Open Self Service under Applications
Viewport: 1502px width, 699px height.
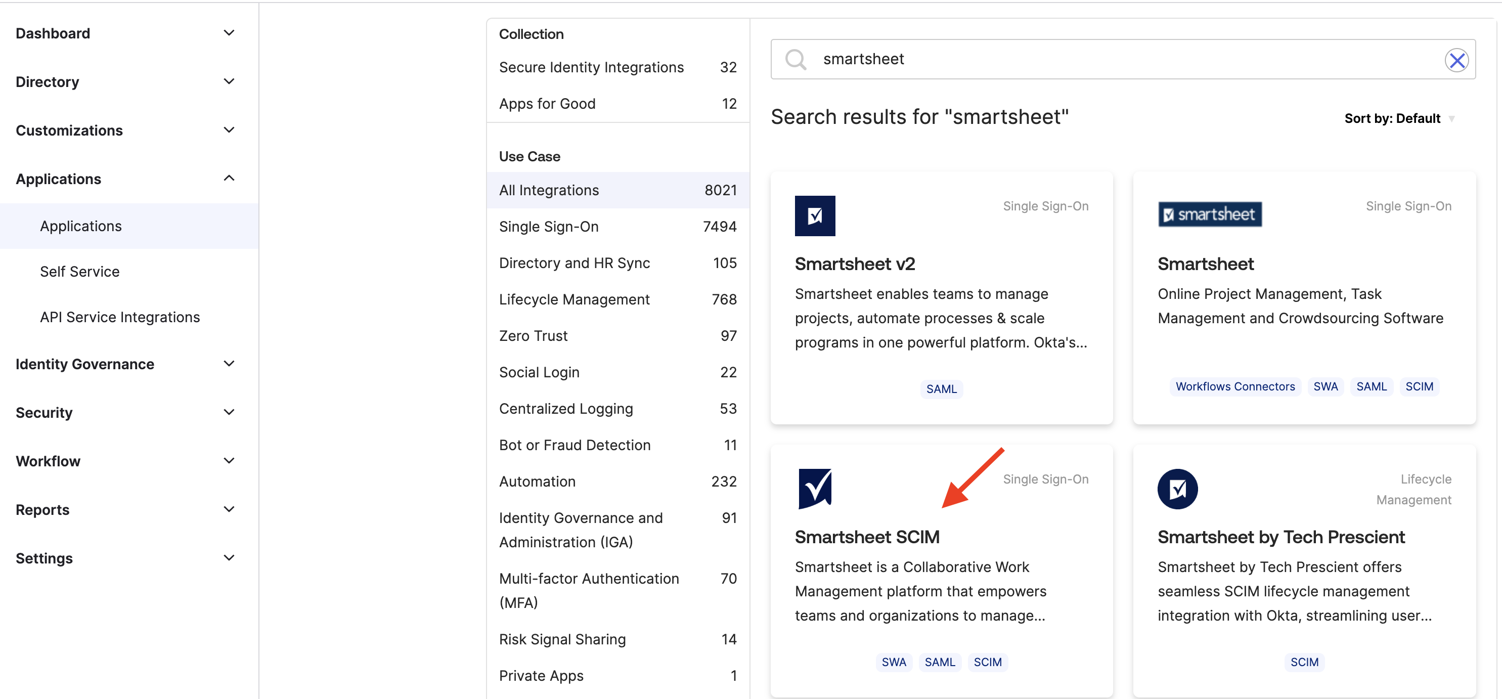pyautogui.click(x=80, y=272)
